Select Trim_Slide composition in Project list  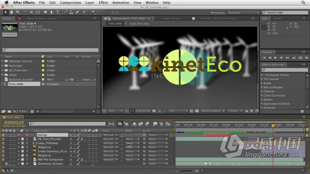point(16,84)
